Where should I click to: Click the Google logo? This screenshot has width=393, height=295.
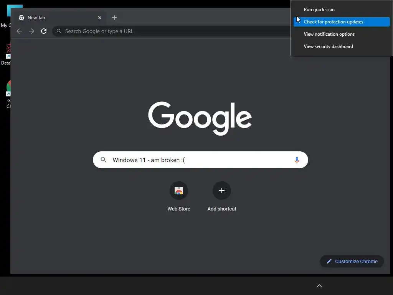point(200,118)
